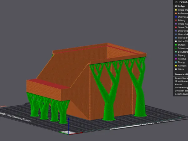Select the Lückenfüll... legend entry

click(181, 41)
